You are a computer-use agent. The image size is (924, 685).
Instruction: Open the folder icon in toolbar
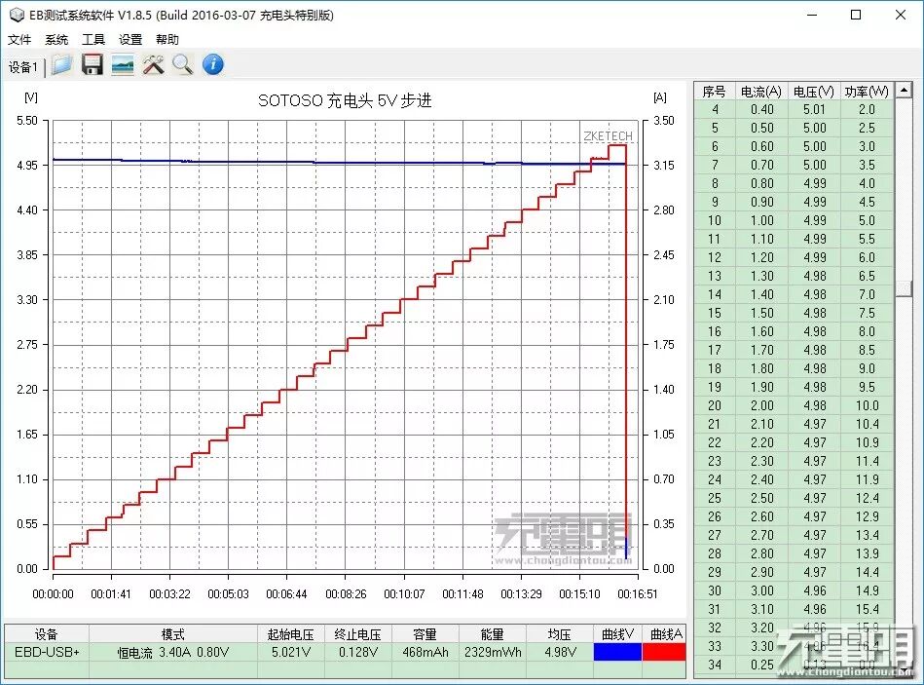click(x=61, y=65)
